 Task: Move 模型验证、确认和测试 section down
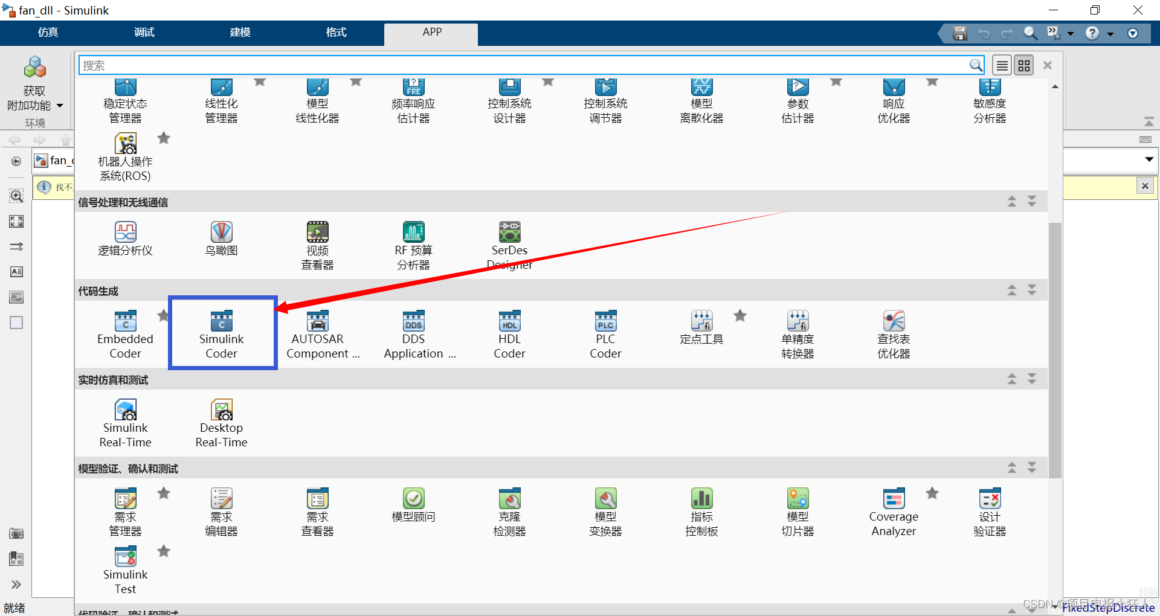pyautogui.click(x=1032, y=467)
